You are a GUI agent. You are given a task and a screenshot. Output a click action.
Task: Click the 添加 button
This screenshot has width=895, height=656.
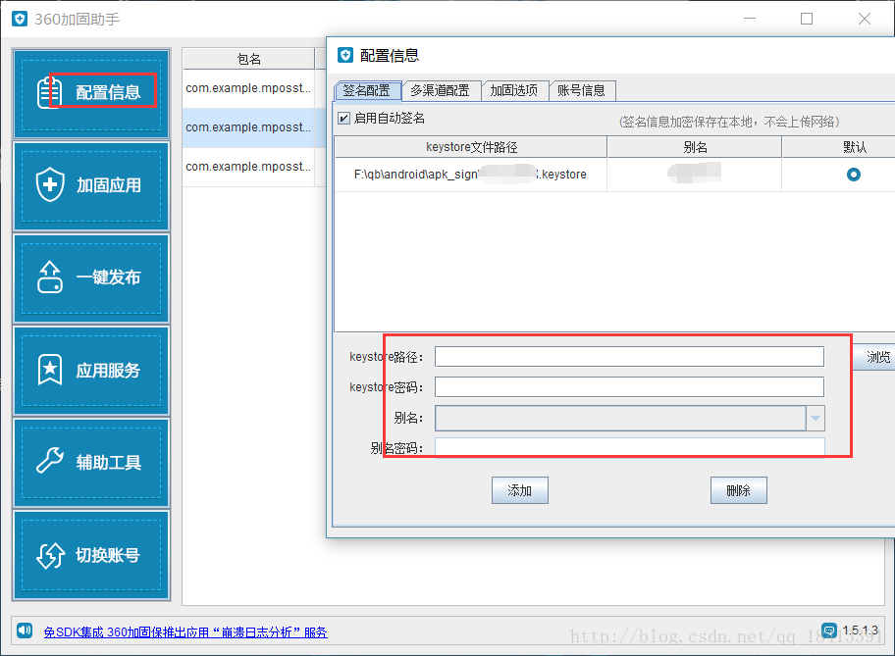(520, 490)
